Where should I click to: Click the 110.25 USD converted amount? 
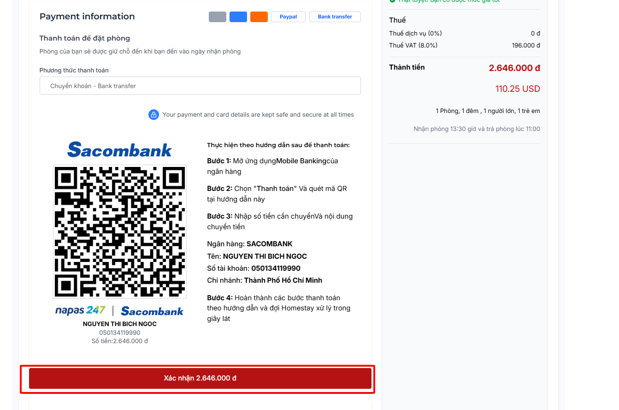518,89
